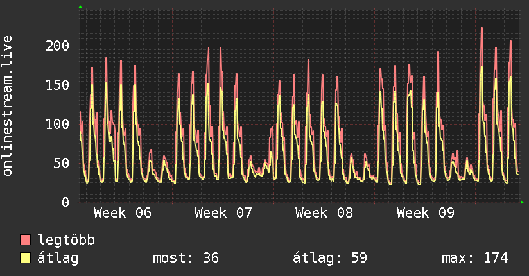Click the Week 08 axis label
The image size is (529, 276).
click(x=324, y=213)
